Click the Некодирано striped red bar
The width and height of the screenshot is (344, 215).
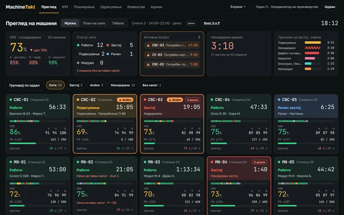pos(312,48)
